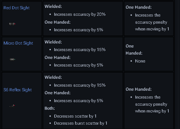Click the 'None' penalty entry for Micro Dot
180x129 pixels.
click(x=140, y=61)
